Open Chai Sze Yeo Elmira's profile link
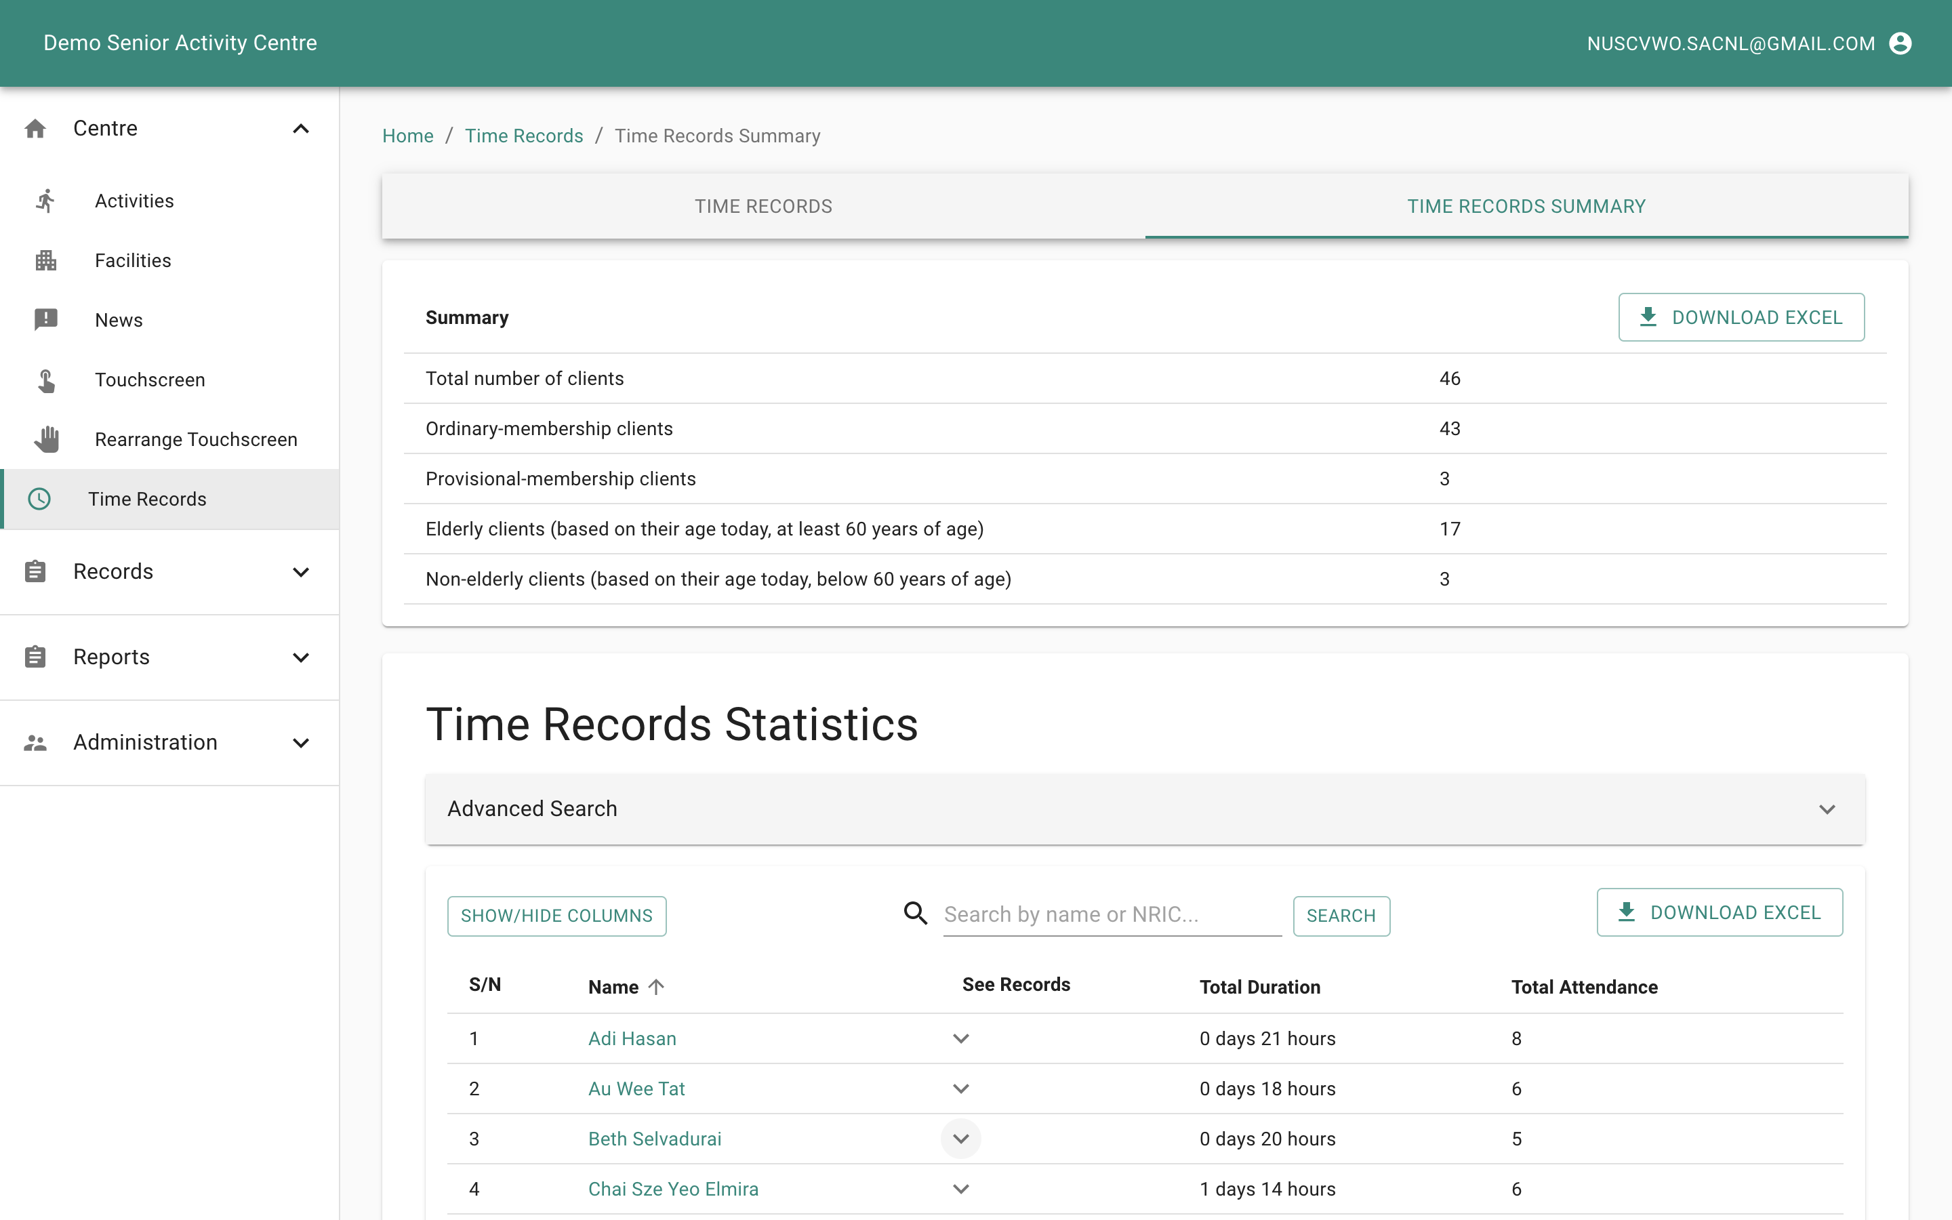The image size is (1952, 1220). [x=673, y=1189]
